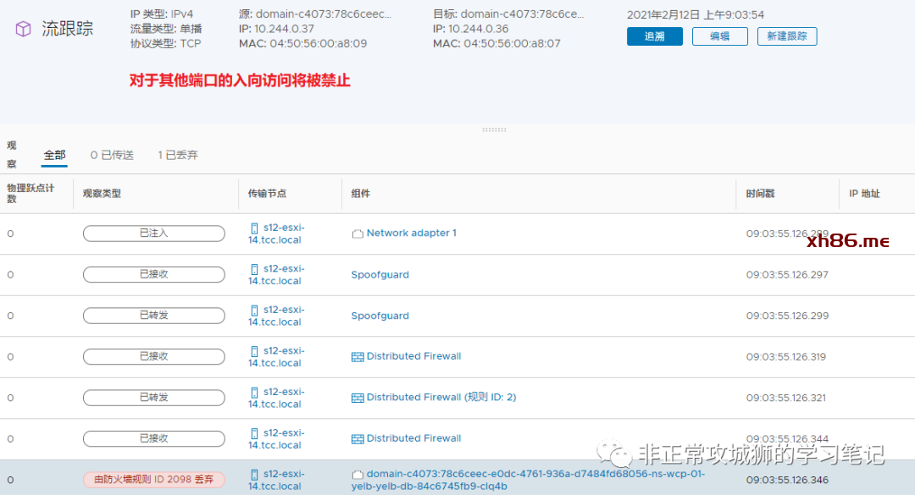Click host icon in the dropped row

point(254,474)
